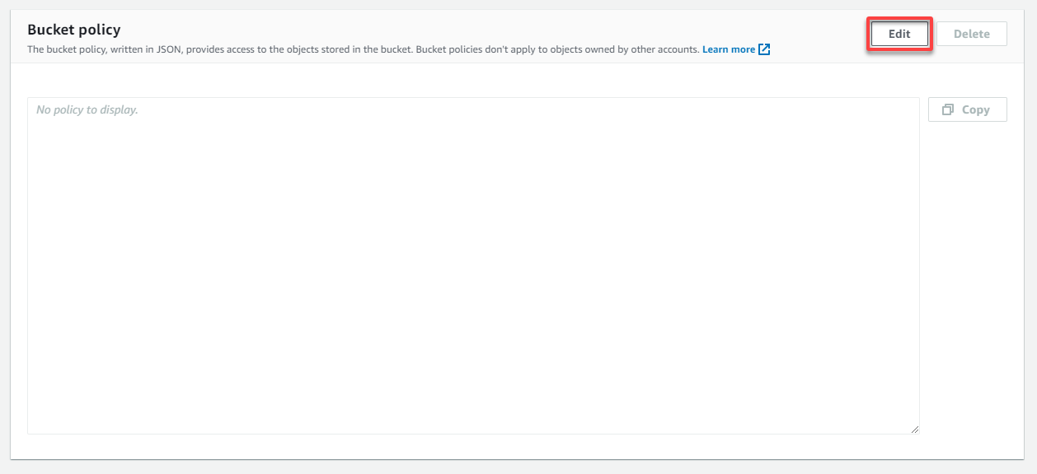This screenshot has height=474, width=1037.
Task: Click the external link arrow icon
Action: pyautogui.click(x=764, y=49)
